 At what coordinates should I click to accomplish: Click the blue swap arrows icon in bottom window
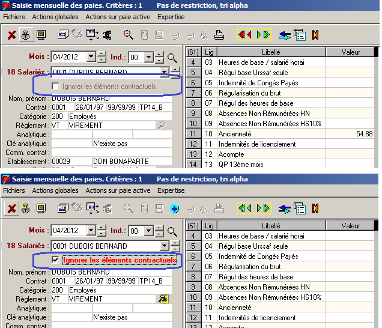pos(284,209)
